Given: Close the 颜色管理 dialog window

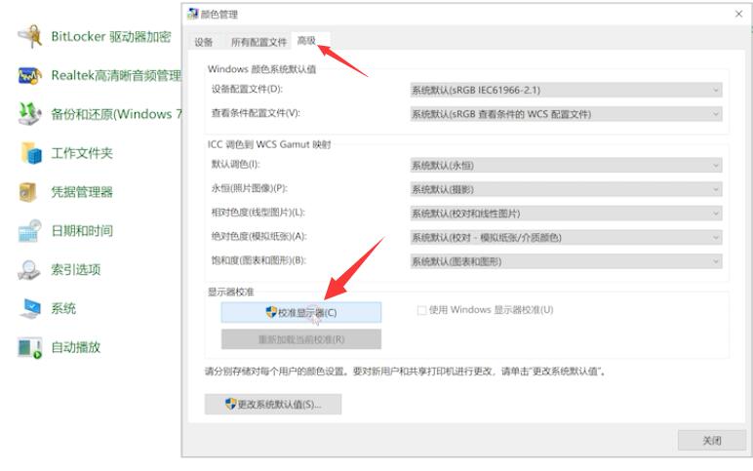Looking at the screenshot, I should [x=738, y=14].
